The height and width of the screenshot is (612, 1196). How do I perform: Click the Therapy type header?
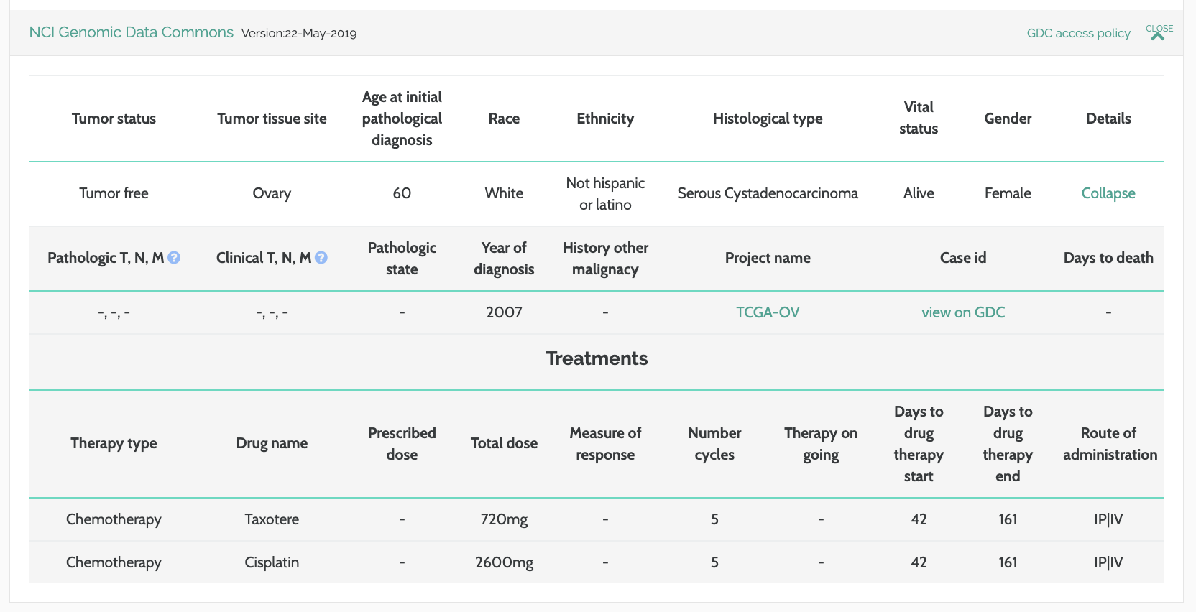(114, 443)
